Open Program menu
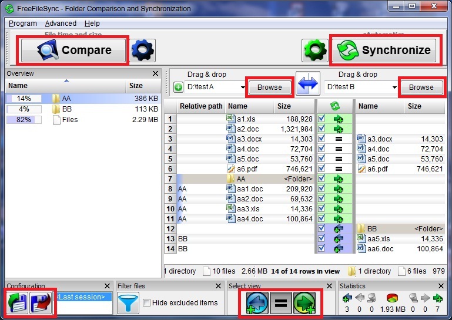 coord(23,23)
